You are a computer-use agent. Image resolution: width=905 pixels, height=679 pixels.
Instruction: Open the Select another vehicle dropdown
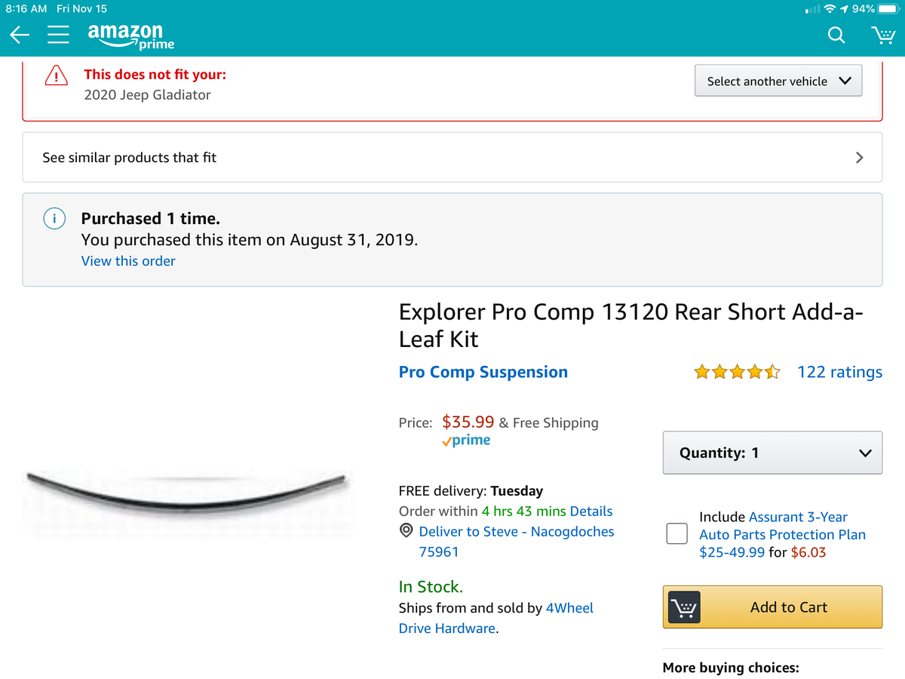(778, 81)
